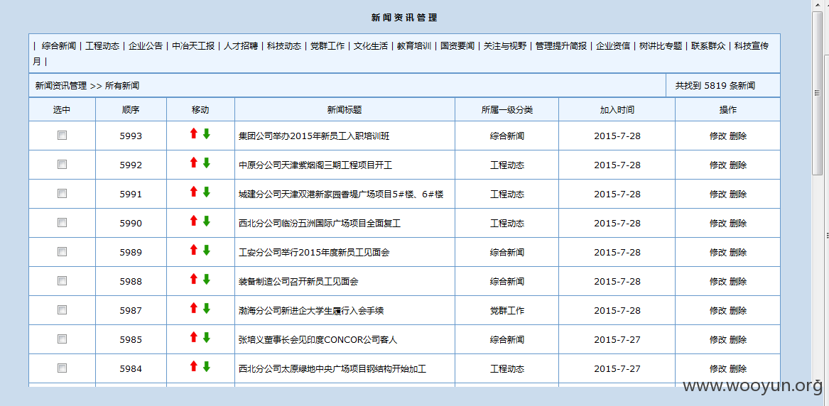Open 树讲比专题 category
The image size is (829, 406).
[x=661, y=46]
